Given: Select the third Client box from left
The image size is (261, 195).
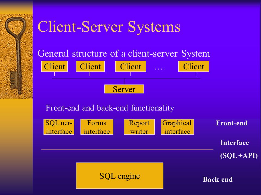Looking at the screenshot, I should coord(131,66).
